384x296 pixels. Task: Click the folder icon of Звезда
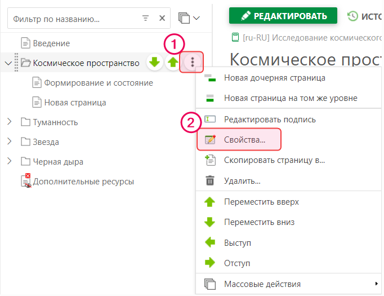(26, 142)
